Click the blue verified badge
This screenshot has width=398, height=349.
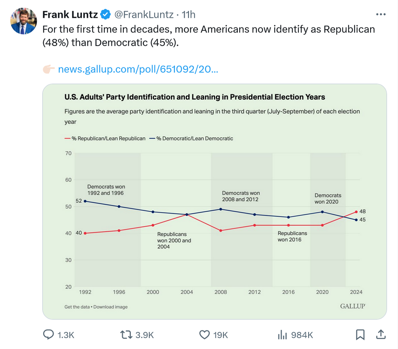click(106, 15)
